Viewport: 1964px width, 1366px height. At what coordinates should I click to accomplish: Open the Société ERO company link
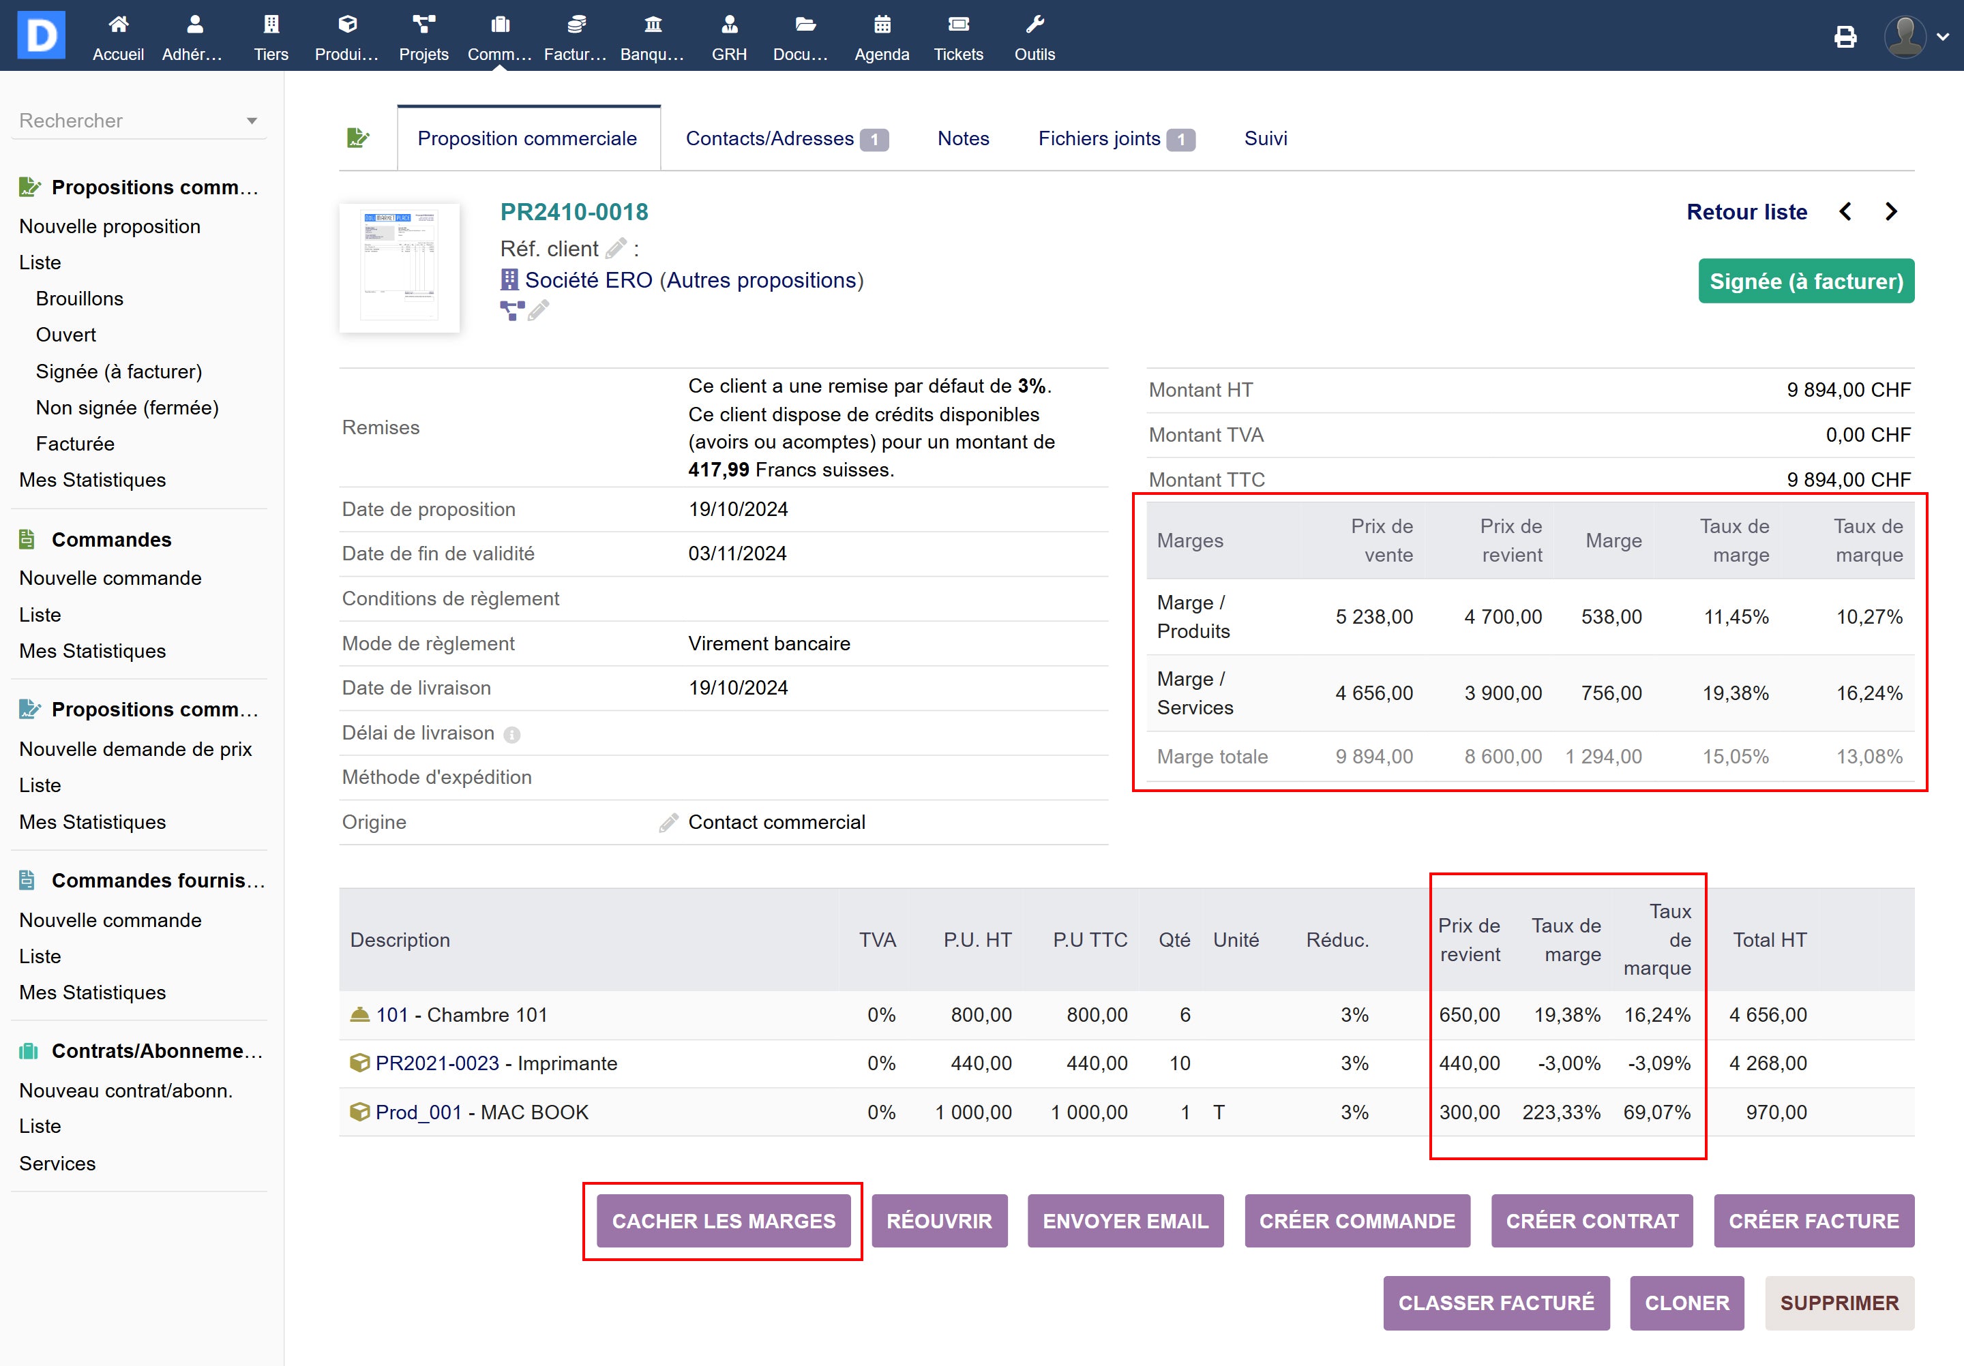(x=588, y=280)
